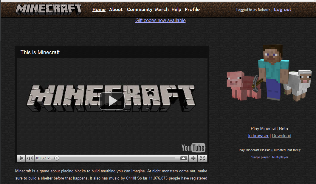The height and width of the screenshot is (184, 316).
Task: Click the 'This Is Minecraft' video title
Action: click(x=40, y=52)
